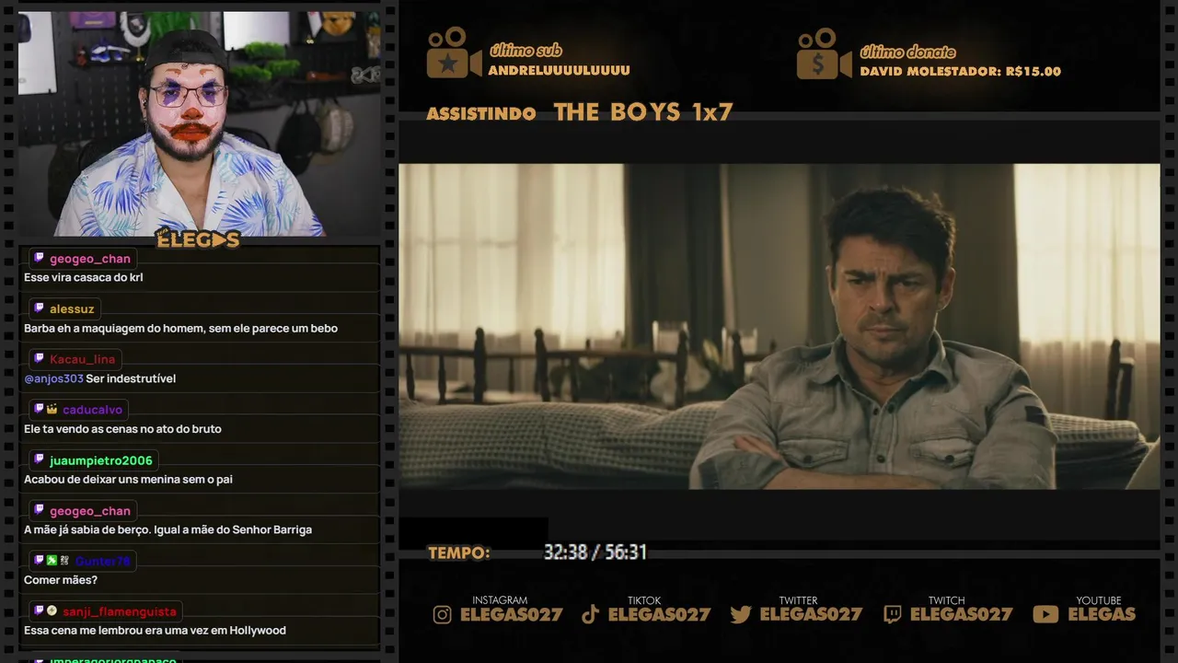This screenshot has height=663, width=1178.
Task: Click green moderator sword badge beside Gunter78
Action: (52, 560)
